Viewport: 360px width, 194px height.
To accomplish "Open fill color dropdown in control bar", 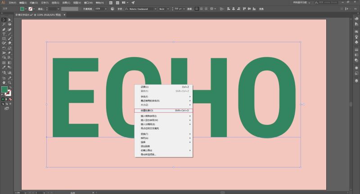I will click(x=26, y=9).
